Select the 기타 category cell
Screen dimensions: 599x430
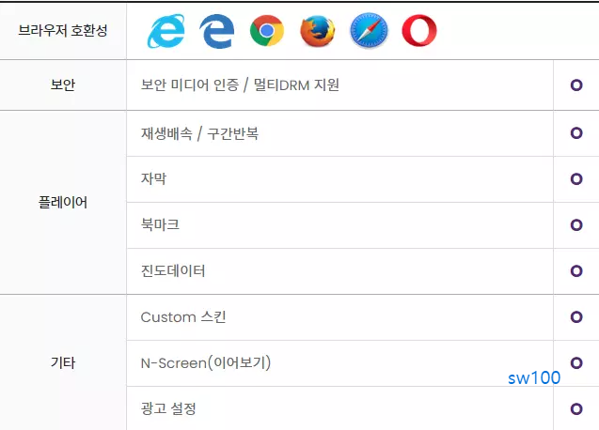(x=63, y=362)
